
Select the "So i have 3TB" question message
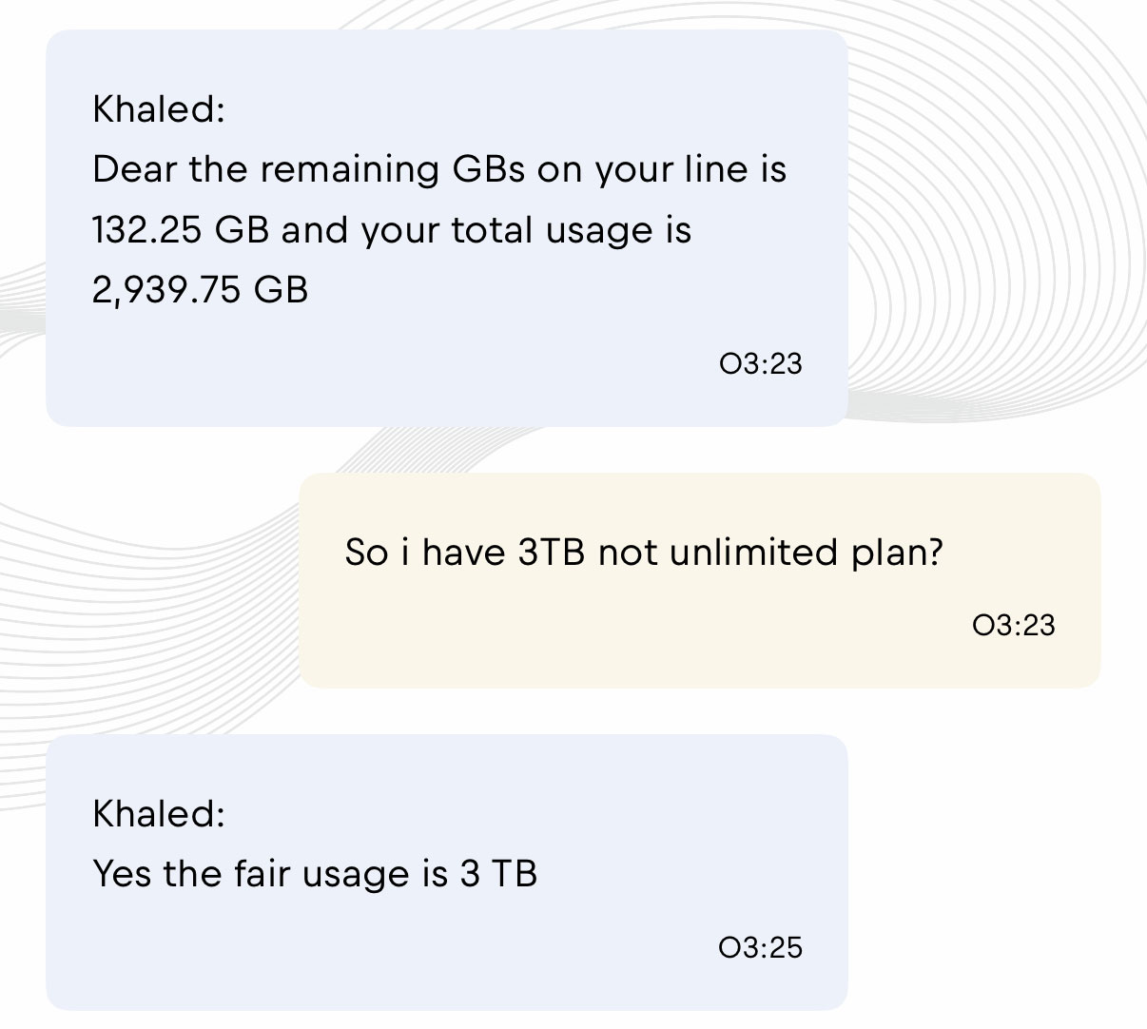coord(643,553)
